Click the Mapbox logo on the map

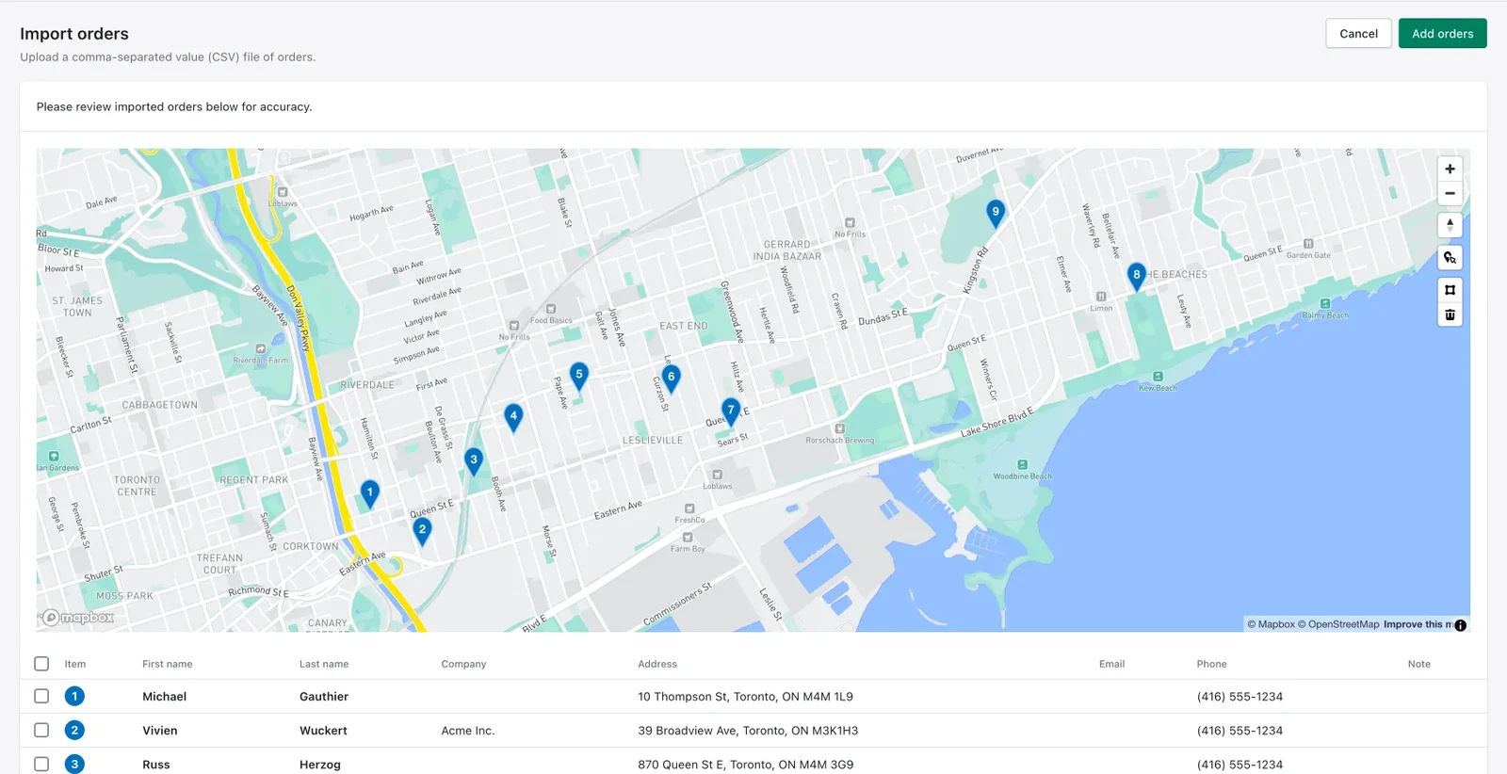click(78, 618)
